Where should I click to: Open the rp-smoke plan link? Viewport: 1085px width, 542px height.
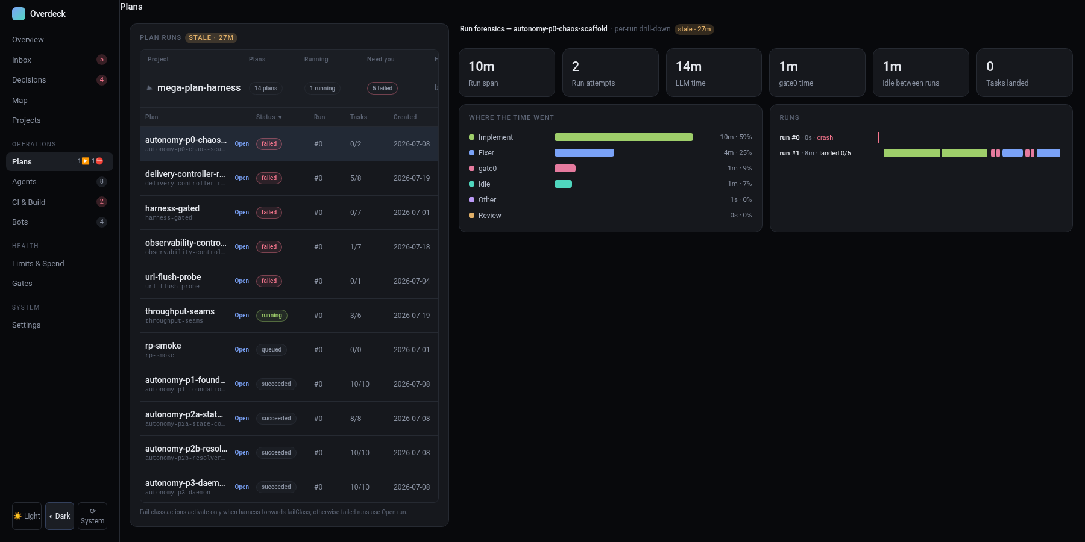[x=242, y=350]
